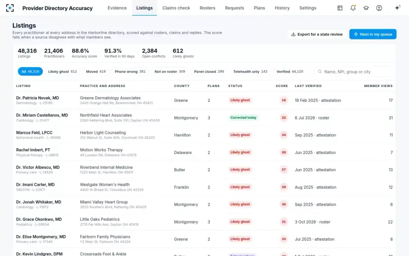This screenshot has height=256, width=409.
Task: Open the sparkle assistant icon
Action: click(397, 8)
